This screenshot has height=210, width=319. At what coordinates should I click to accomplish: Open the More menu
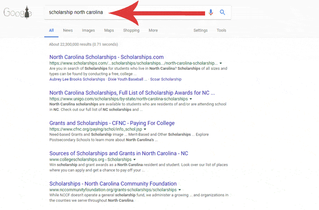coord(153,31)
